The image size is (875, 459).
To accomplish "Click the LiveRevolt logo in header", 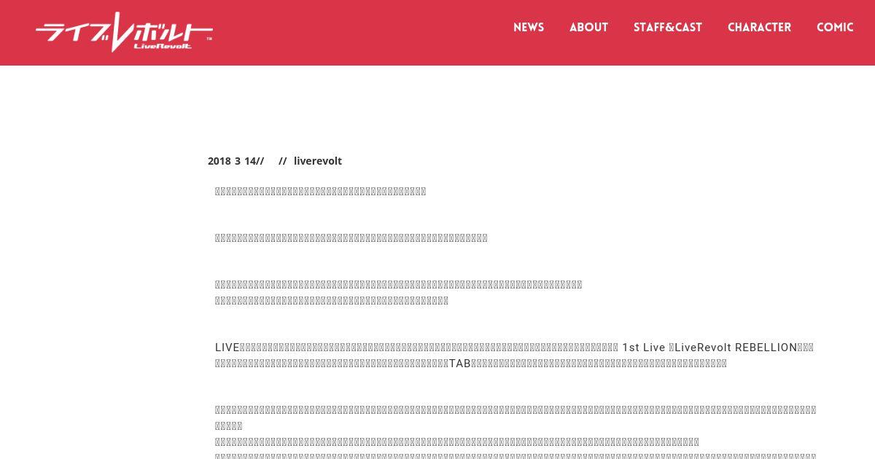I will (x=124, y=32).
